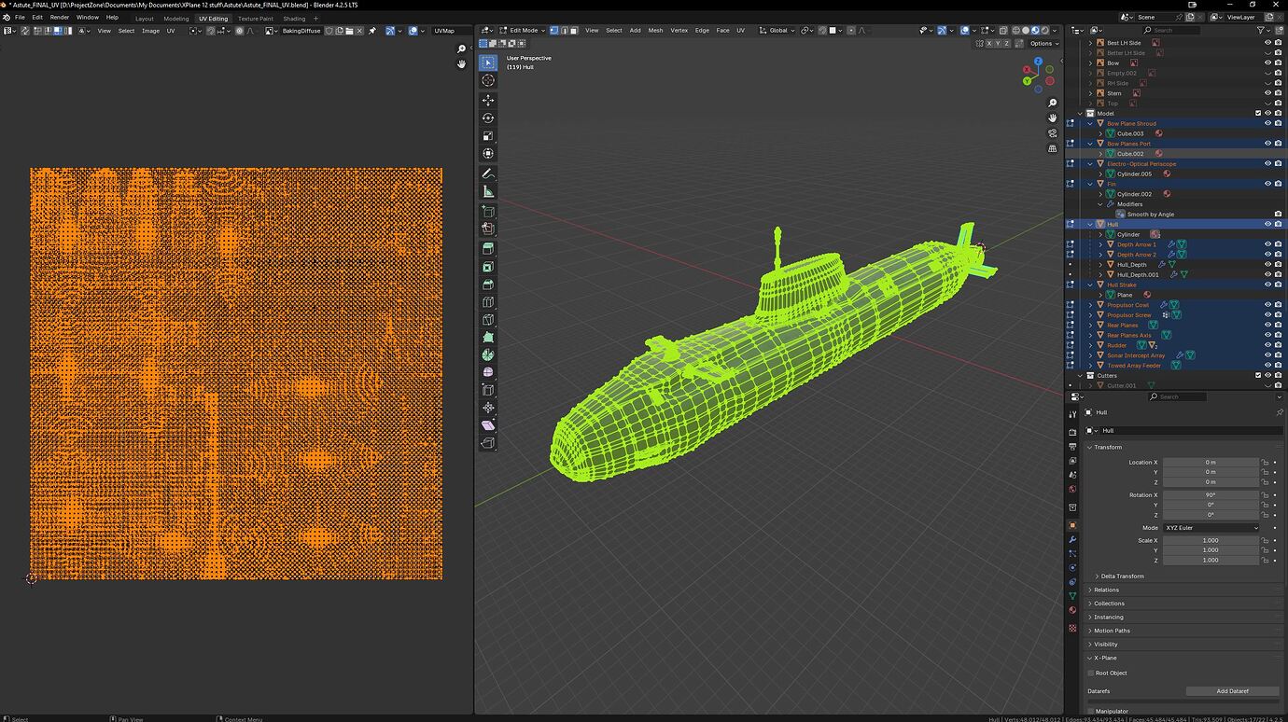Open the Modifiers properties tab
Viewport: 1288px width, 722px height.
click(1072, 539)
